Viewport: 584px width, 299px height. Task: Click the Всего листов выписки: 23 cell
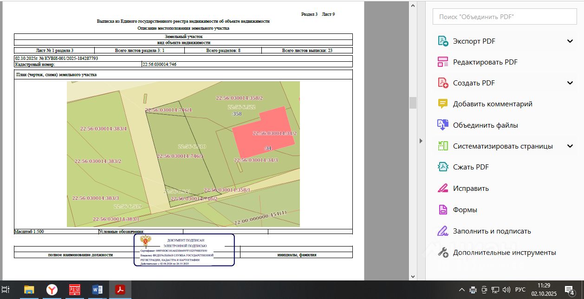tap(307, 51)
